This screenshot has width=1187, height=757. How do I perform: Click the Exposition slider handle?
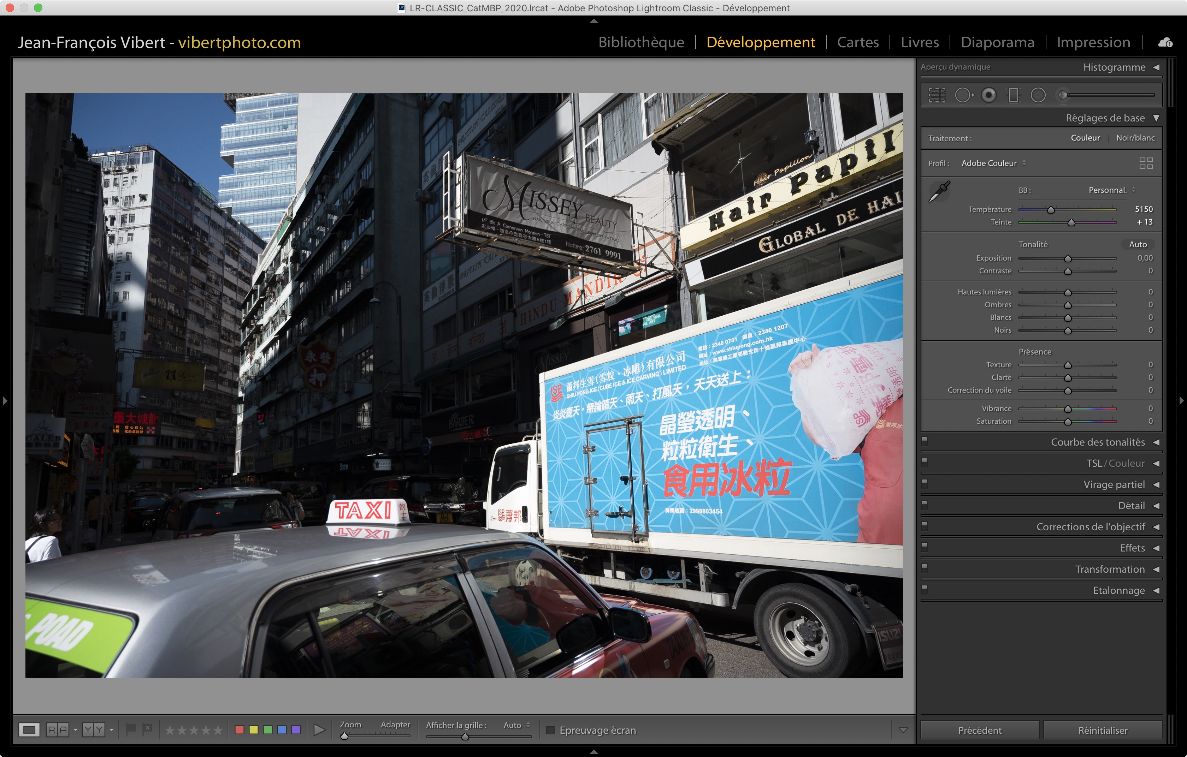coord(1068,258)
